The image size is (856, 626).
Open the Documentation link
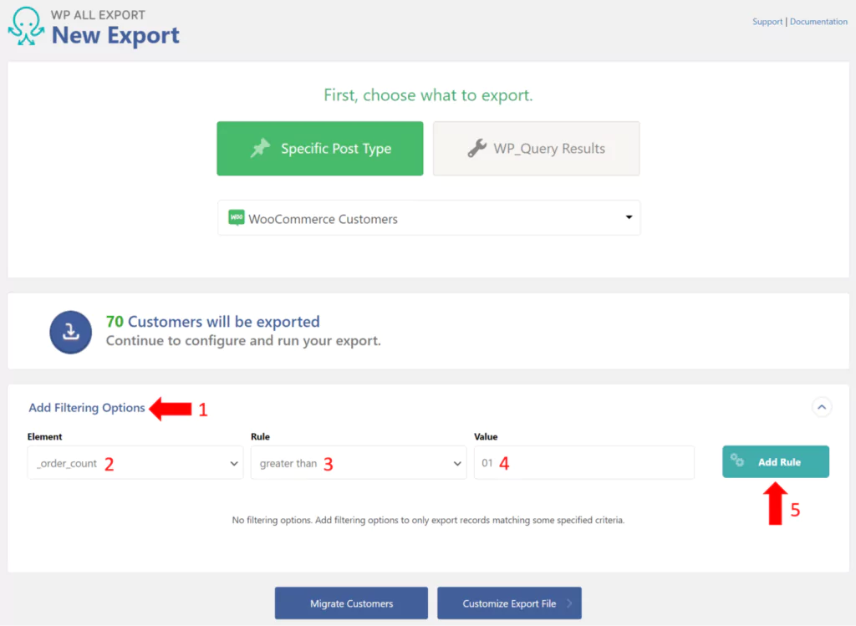[818, 22]
